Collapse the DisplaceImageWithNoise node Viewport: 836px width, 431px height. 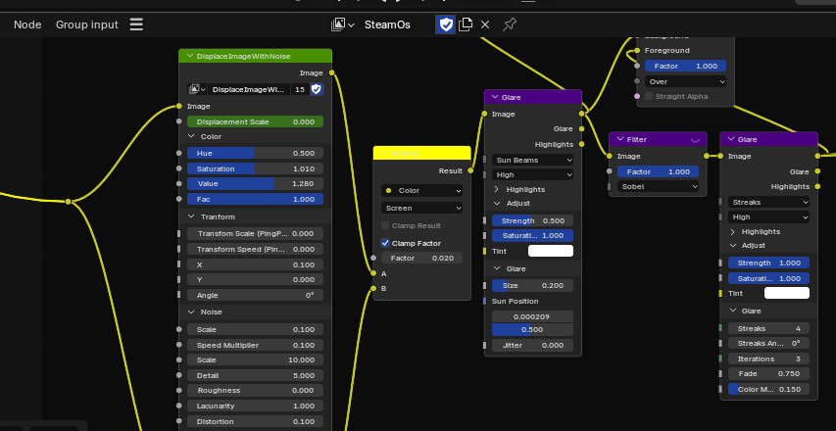coord(189,56)
